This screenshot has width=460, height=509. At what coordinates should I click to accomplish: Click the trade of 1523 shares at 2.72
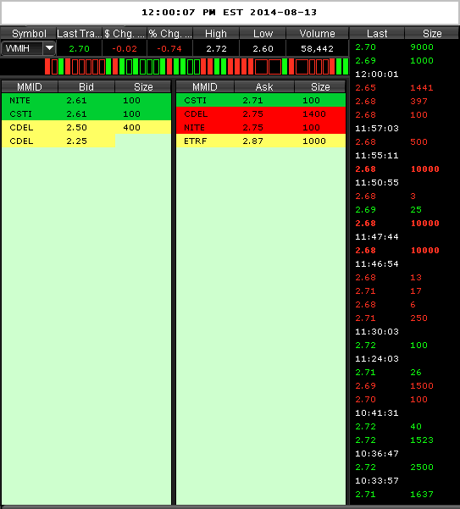tap(404, 440)
